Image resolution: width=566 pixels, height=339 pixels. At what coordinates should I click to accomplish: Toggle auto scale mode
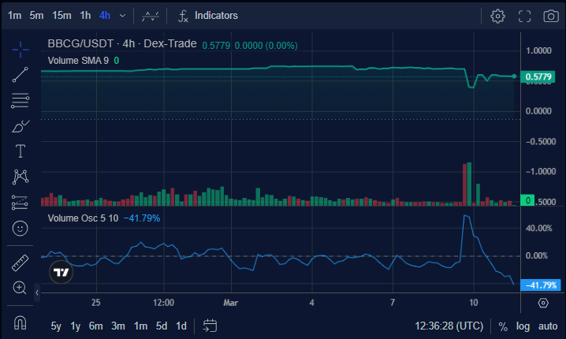[x=548, y=326]
